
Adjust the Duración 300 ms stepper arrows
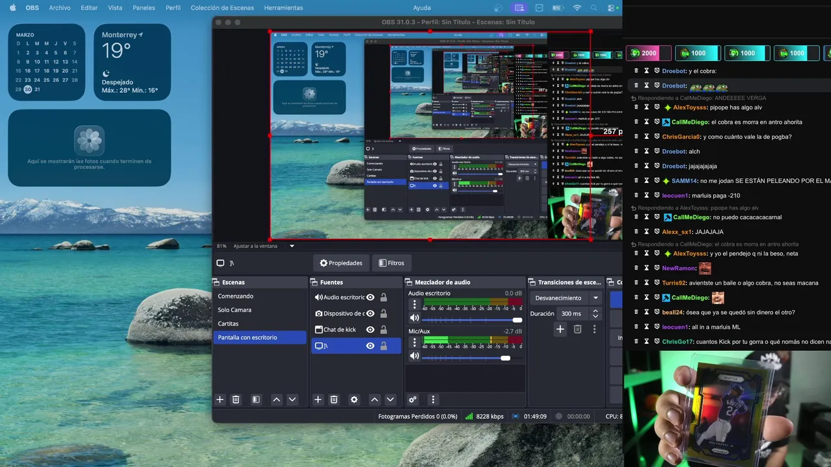pyautogui.click(x=595, y=313)
